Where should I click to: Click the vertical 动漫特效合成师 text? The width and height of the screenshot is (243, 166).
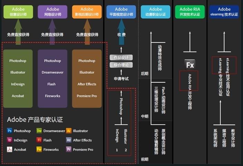point(160,58)
